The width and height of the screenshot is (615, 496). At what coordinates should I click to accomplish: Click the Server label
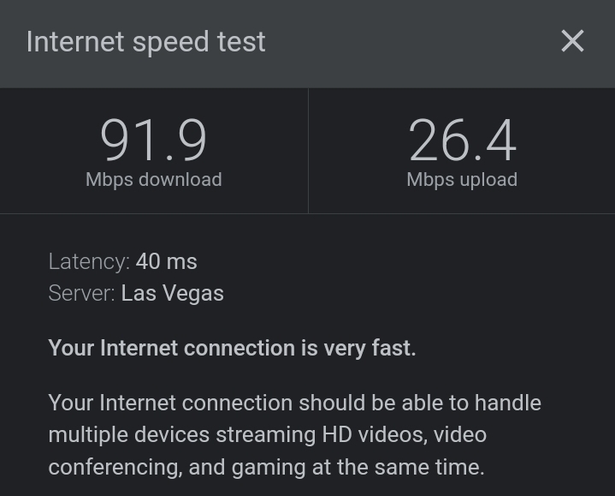(x=81, y=293)
